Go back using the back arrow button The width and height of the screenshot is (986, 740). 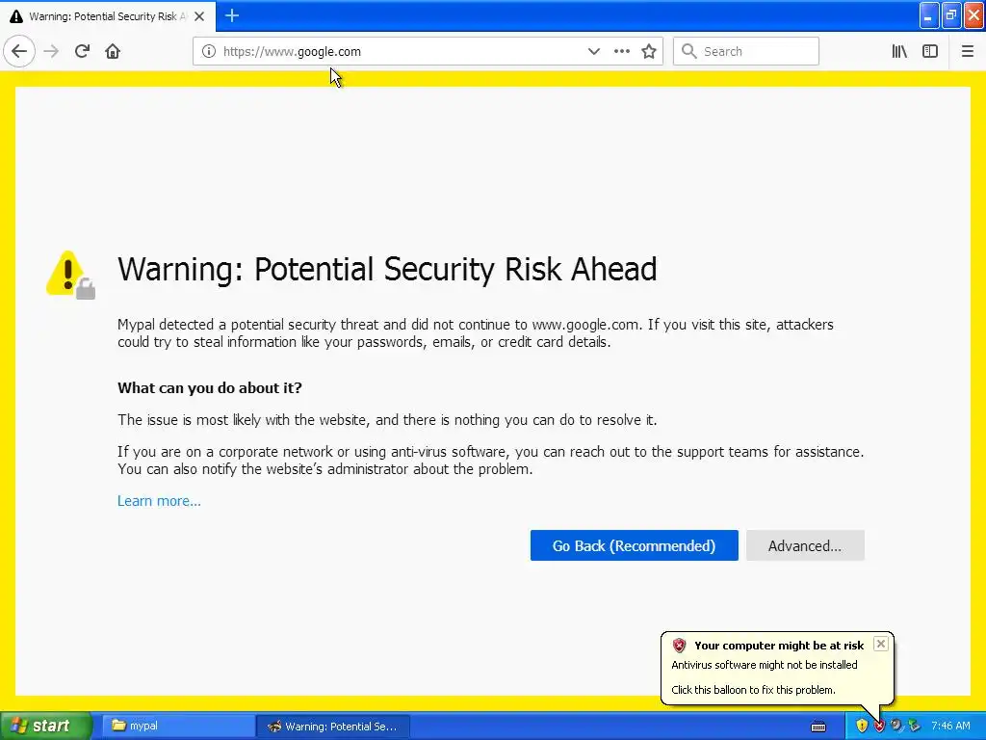19,52
